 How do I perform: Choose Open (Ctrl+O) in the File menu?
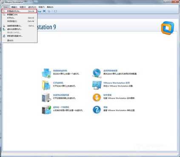pos(20,18)
